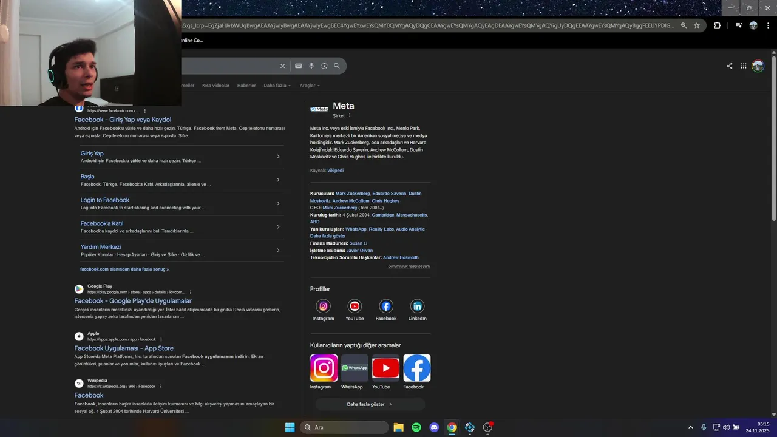Expand Login to Facebook chevron
The height and width of the screenshot is (437, 777).
[278, 203]
